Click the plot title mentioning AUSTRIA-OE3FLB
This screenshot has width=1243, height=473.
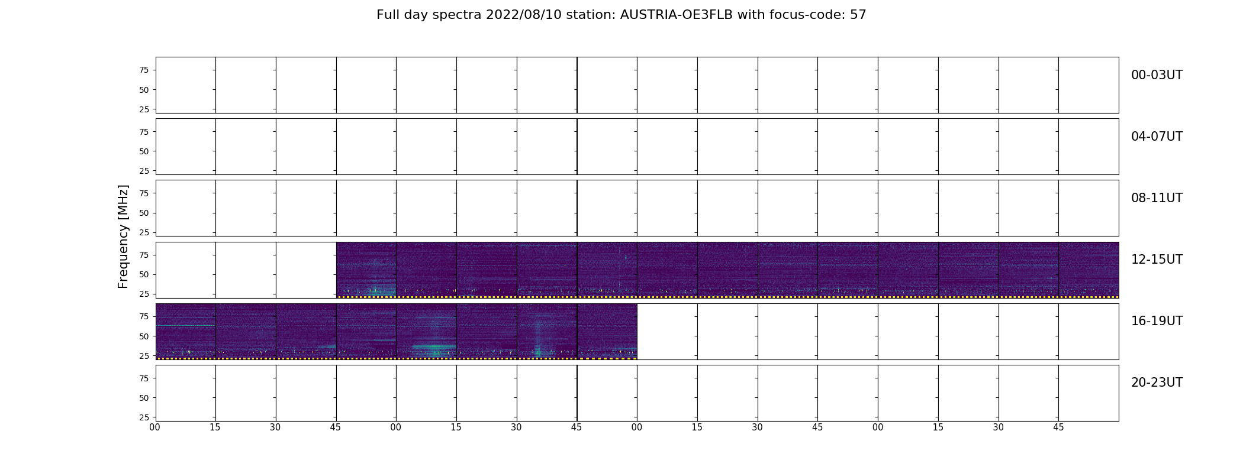pyautogui.click(x=621, y=15)
